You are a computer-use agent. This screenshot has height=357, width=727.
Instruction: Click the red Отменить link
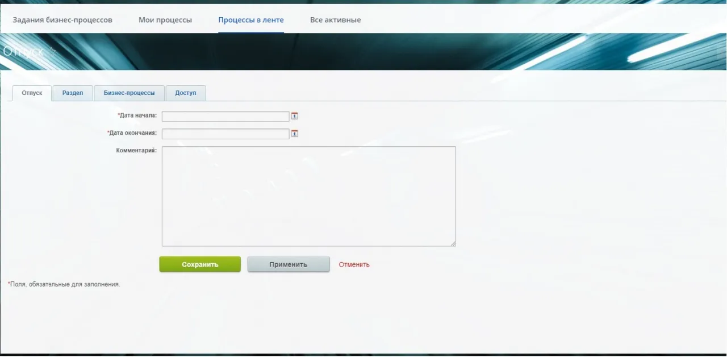(x=354, y=264)
